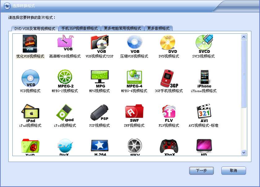Click the format list scrollbar thumb
The width and height of the screenshot is (260, 187).
(244, 74)
